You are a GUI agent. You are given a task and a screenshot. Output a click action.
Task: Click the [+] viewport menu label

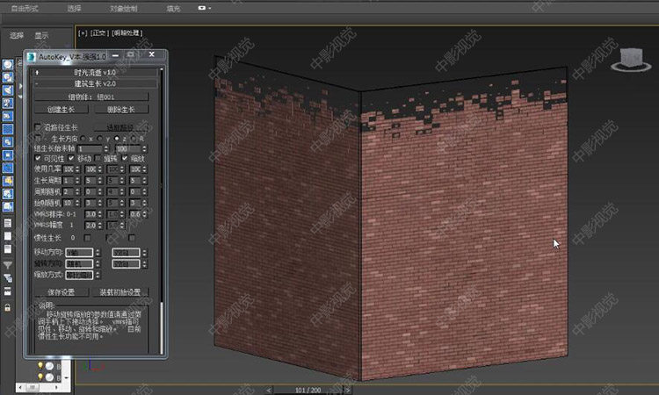pyautogui.click(x=83, y=33)
